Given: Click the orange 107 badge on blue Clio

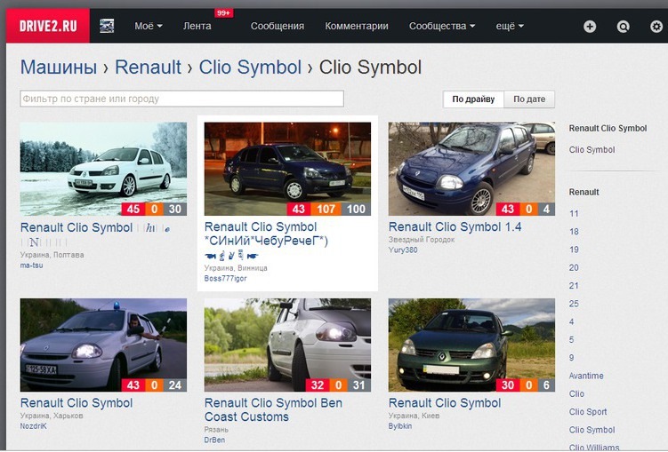Looking at the screenshot, I should pos(326,210).
